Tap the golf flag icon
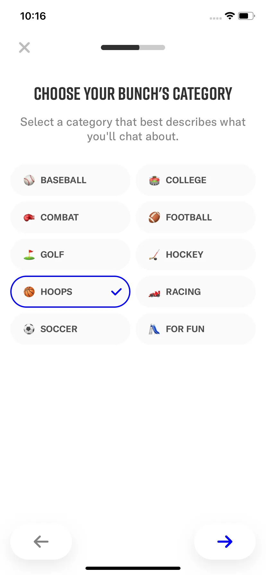 coord(29,255)
